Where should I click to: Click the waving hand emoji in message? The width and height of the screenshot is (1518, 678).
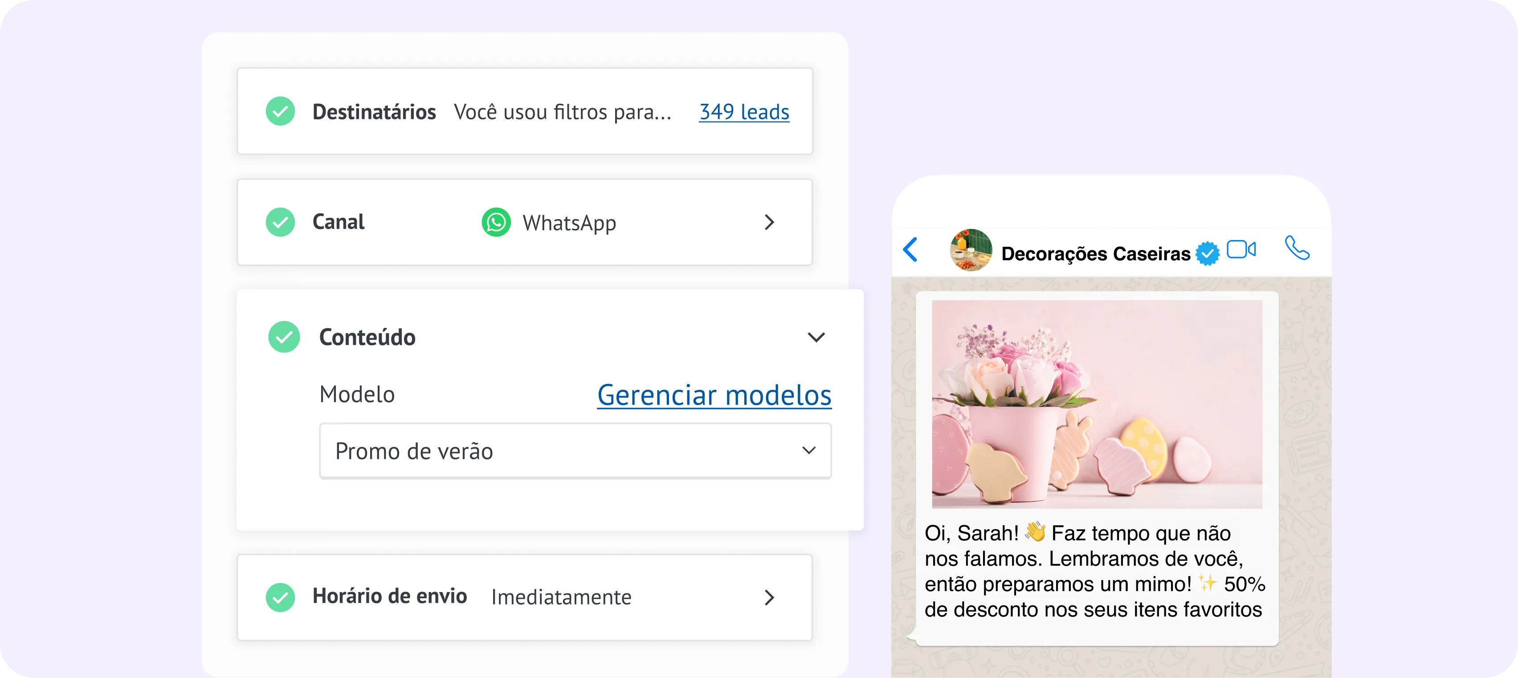(1035, 532)
